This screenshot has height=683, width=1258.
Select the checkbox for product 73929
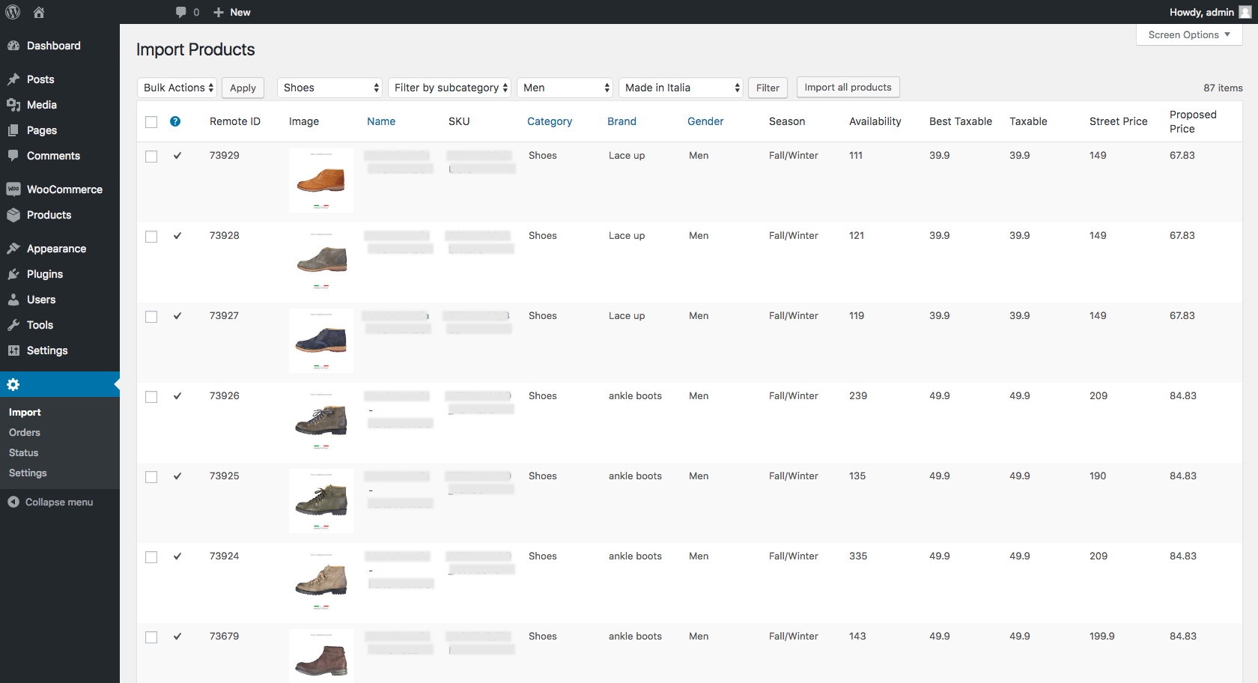click(x=151, y=157)
